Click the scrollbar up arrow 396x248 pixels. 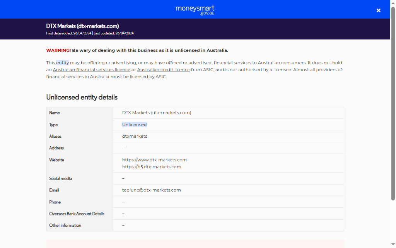point(393,3)
